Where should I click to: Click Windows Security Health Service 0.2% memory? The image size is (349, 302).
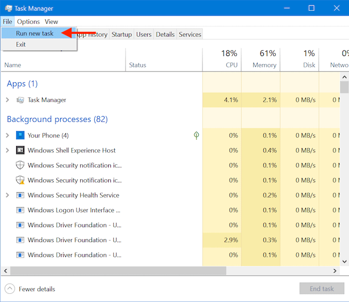pos(261,195)
